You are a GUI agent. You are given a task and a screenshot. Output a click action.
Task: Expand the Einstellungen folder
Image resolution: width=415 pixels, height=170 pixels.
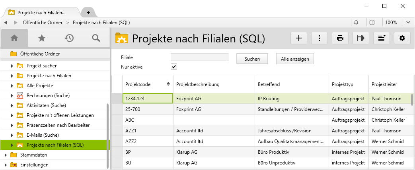[6, 165]
